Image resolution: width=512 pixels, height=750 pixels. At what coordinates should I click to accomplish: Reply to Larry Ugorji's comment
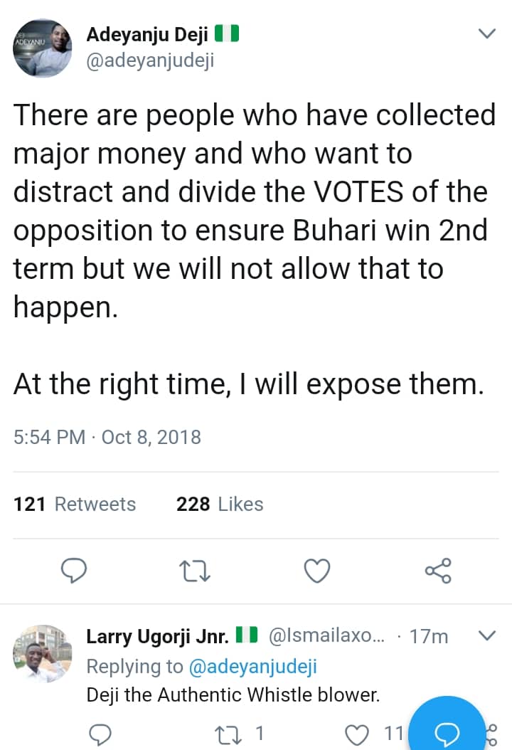click(101, 733)
